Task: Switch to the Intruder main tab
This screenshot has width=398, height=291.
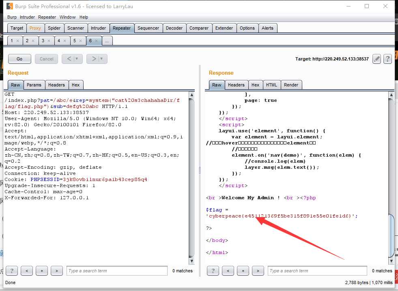Action: coord(99,28)
